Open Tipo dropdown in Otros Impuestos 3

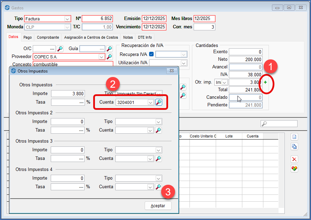click(x=158, y=150)
